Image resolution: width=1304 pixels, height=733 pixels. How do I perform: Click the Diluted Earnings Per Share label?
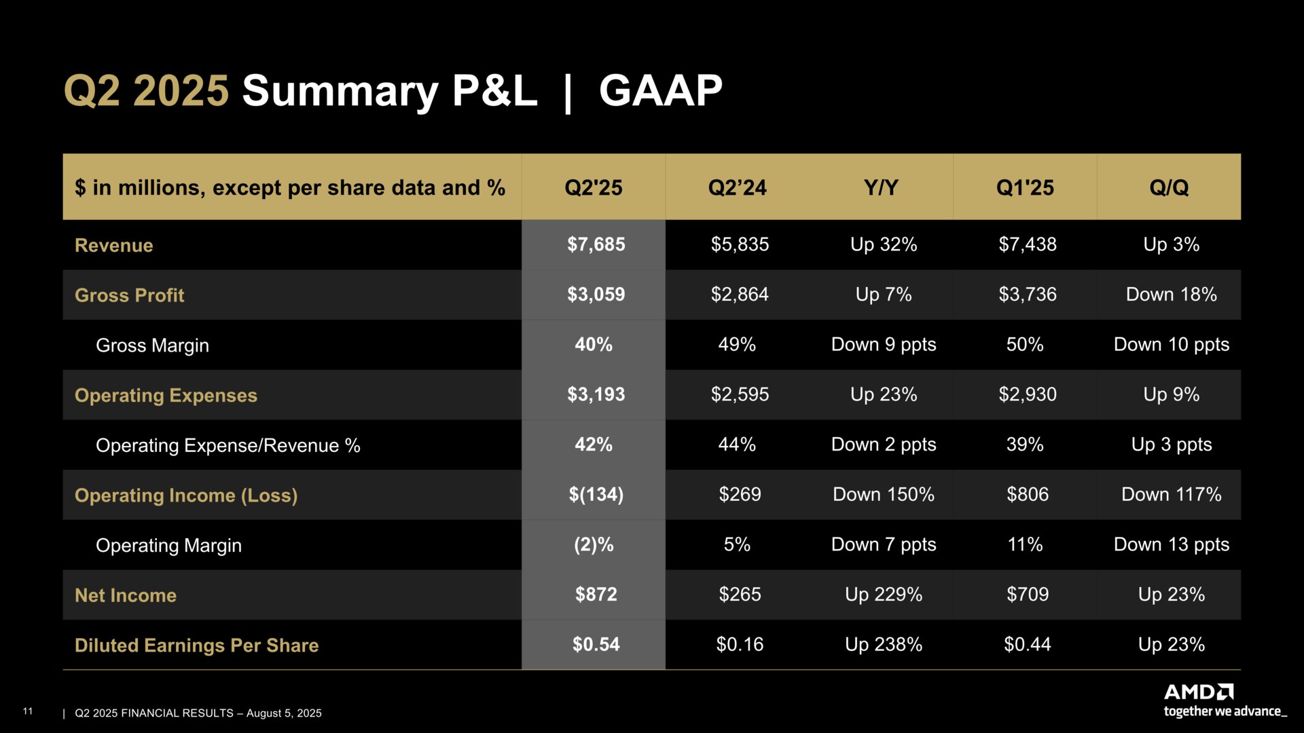[x=196, y=645]
